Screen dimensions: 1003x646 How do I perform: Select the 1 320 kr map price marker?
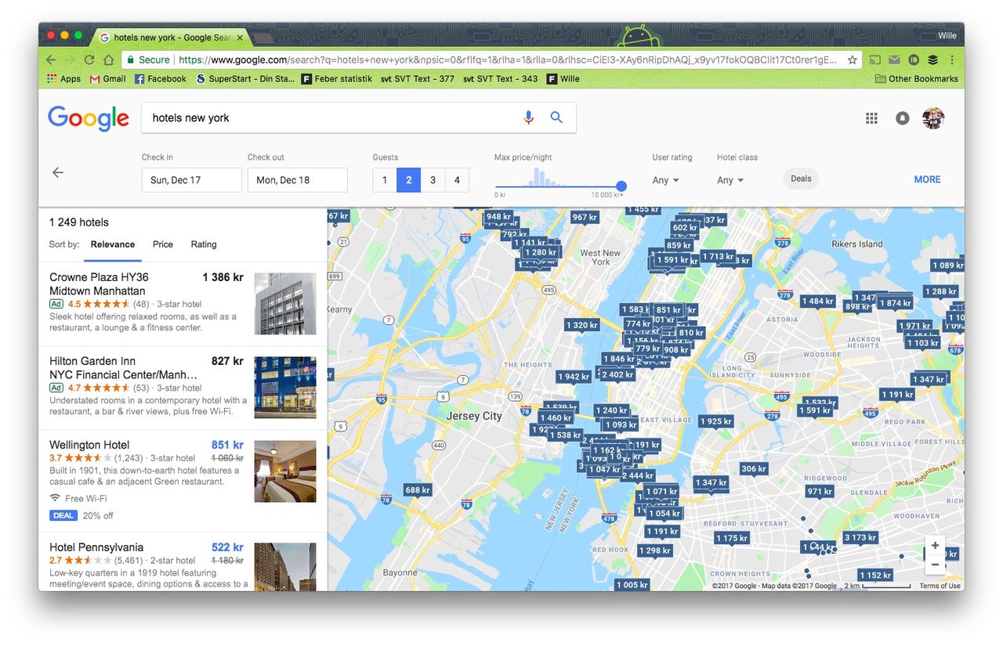pos(581,326)
